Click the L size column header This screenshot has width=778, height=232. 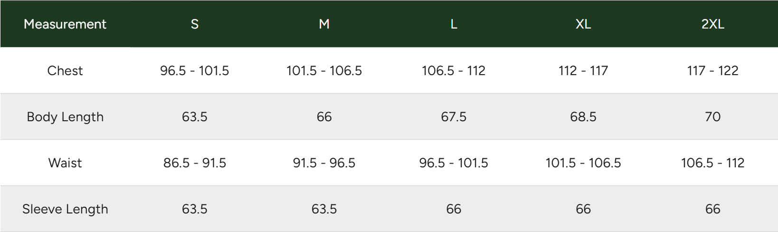coord(454,24)
